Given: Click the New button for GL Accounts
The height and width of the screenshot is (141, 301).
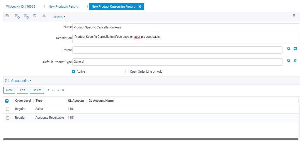Looking at the screenshot, I should (9, 90).
